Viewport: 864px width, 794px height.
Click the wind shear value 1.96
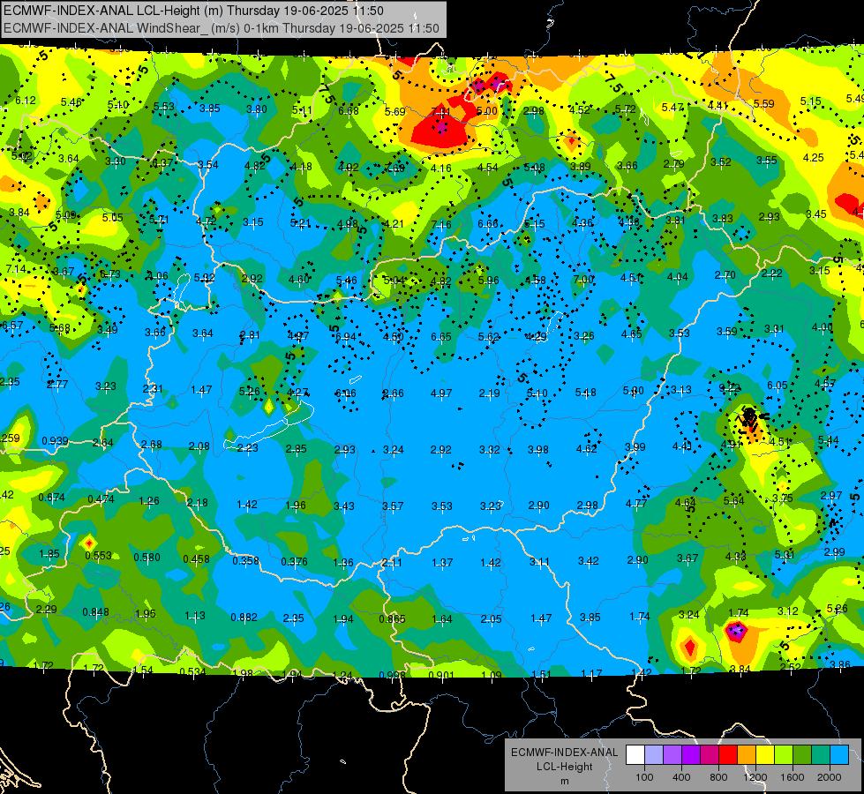pos(296,506)
